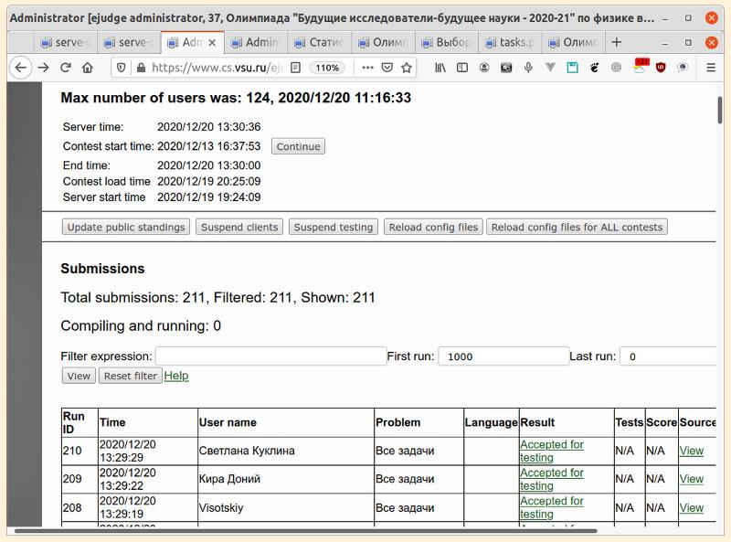The width and height of the screenshot is (731, 542).
Task: Go to the browser home page
Action: (x=88, y=67)
